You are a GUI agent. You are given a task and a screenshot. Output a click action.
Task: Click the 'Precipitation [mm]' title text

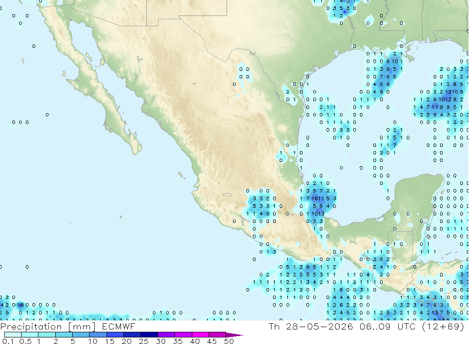48,327
